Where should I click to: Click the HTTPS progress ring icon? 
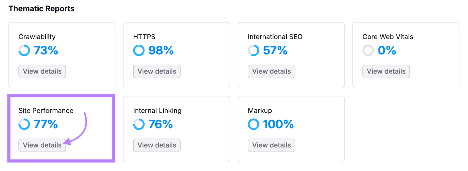click(x=138, y=50)
